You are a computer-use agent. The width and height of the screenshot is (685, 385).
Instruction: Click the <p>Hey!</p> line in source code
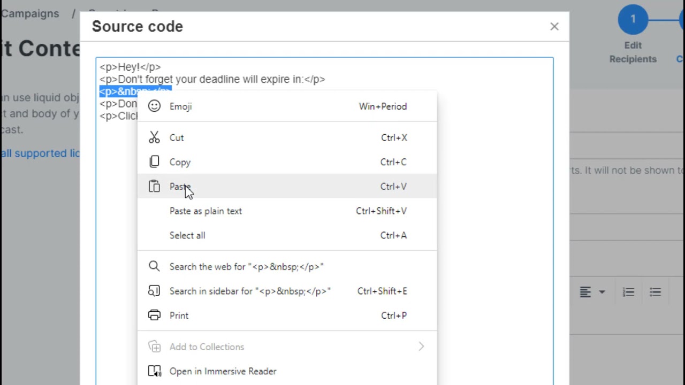(x=130, y=67)
